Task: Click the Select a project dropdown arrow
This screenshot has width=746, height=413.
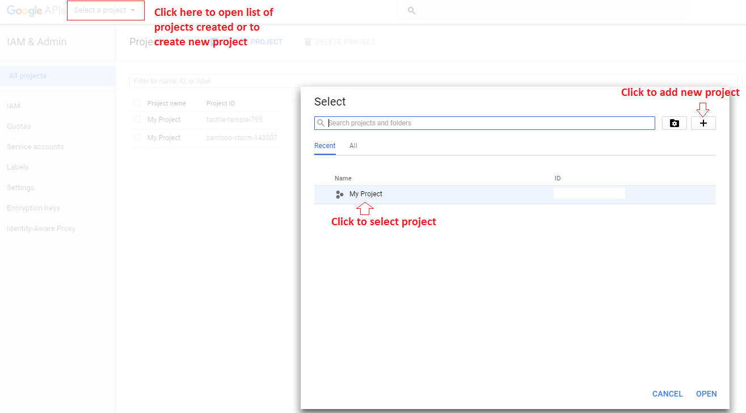Action: (133, 10)
